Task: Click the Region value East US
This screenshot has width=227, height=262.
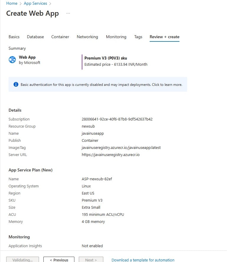Action: [88, 193]
